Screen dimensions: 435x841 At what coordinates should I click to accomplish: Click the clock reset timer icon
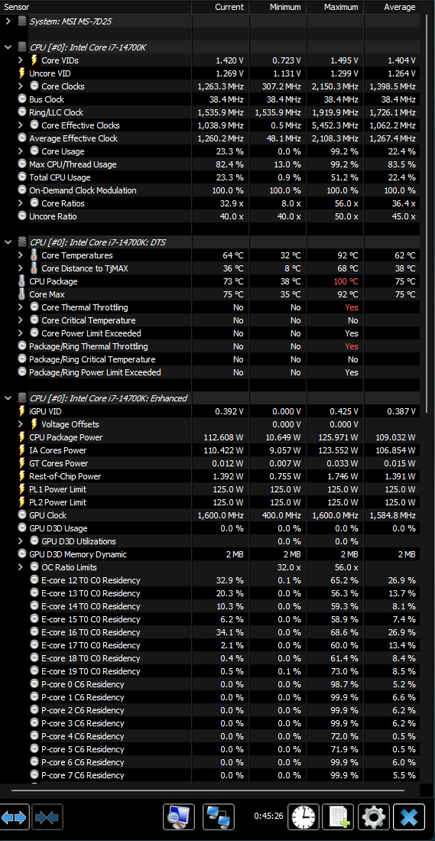coord(304,817)
